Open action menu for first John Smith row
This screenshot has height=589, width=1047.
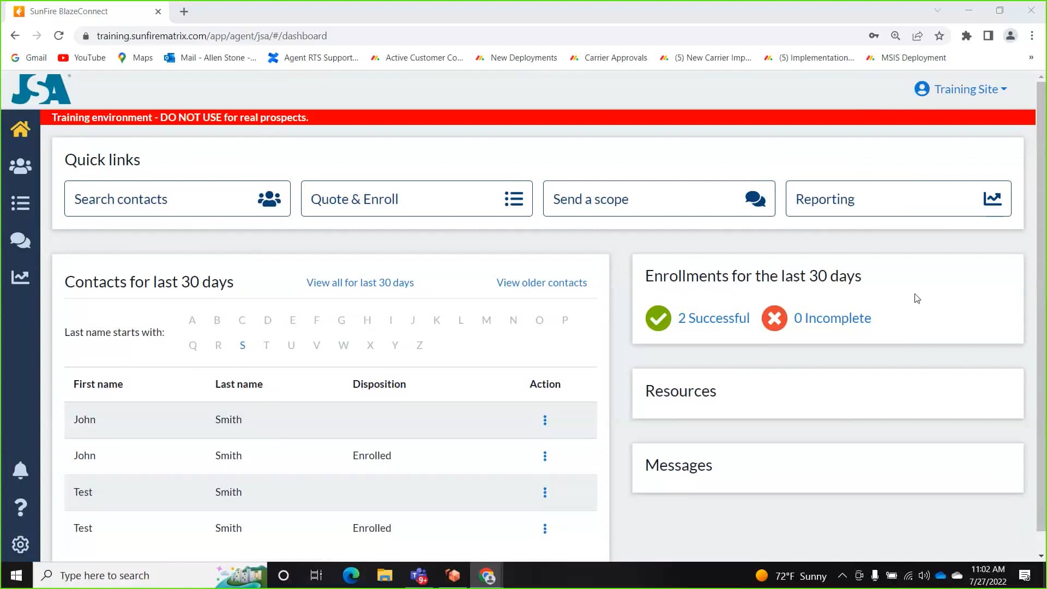coord(544,420)
